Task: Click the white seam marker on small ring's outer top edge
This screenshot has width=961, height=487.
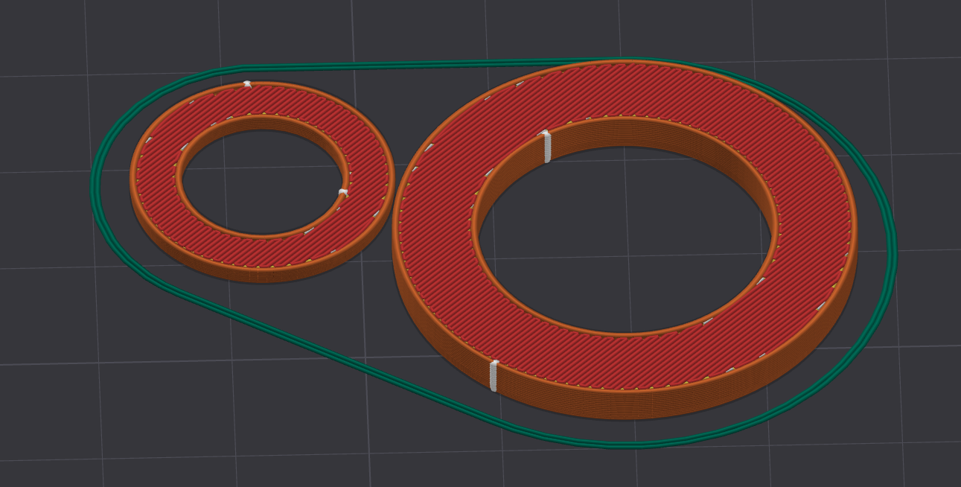Action: coord(247,84)
